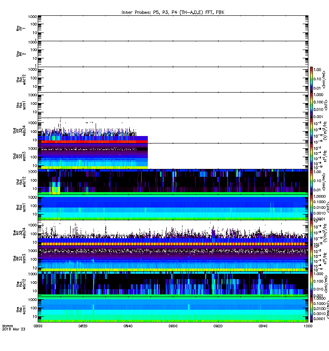Click the 0900 time axis label
329x351 pixels.
[x=173, y=326]
